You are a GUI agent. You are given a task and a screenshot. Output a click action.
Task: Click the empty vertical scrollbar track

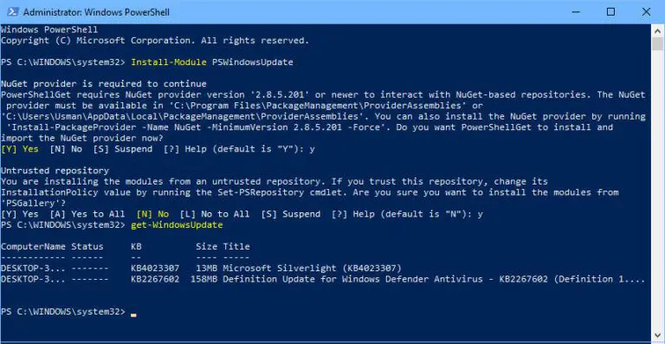tap(657, 191)
